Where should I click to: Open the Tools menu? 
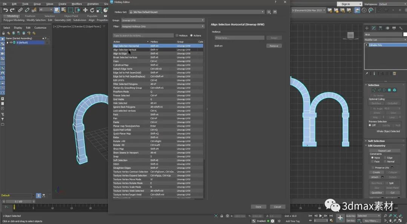pyautogui.click(x=25, y=4)
